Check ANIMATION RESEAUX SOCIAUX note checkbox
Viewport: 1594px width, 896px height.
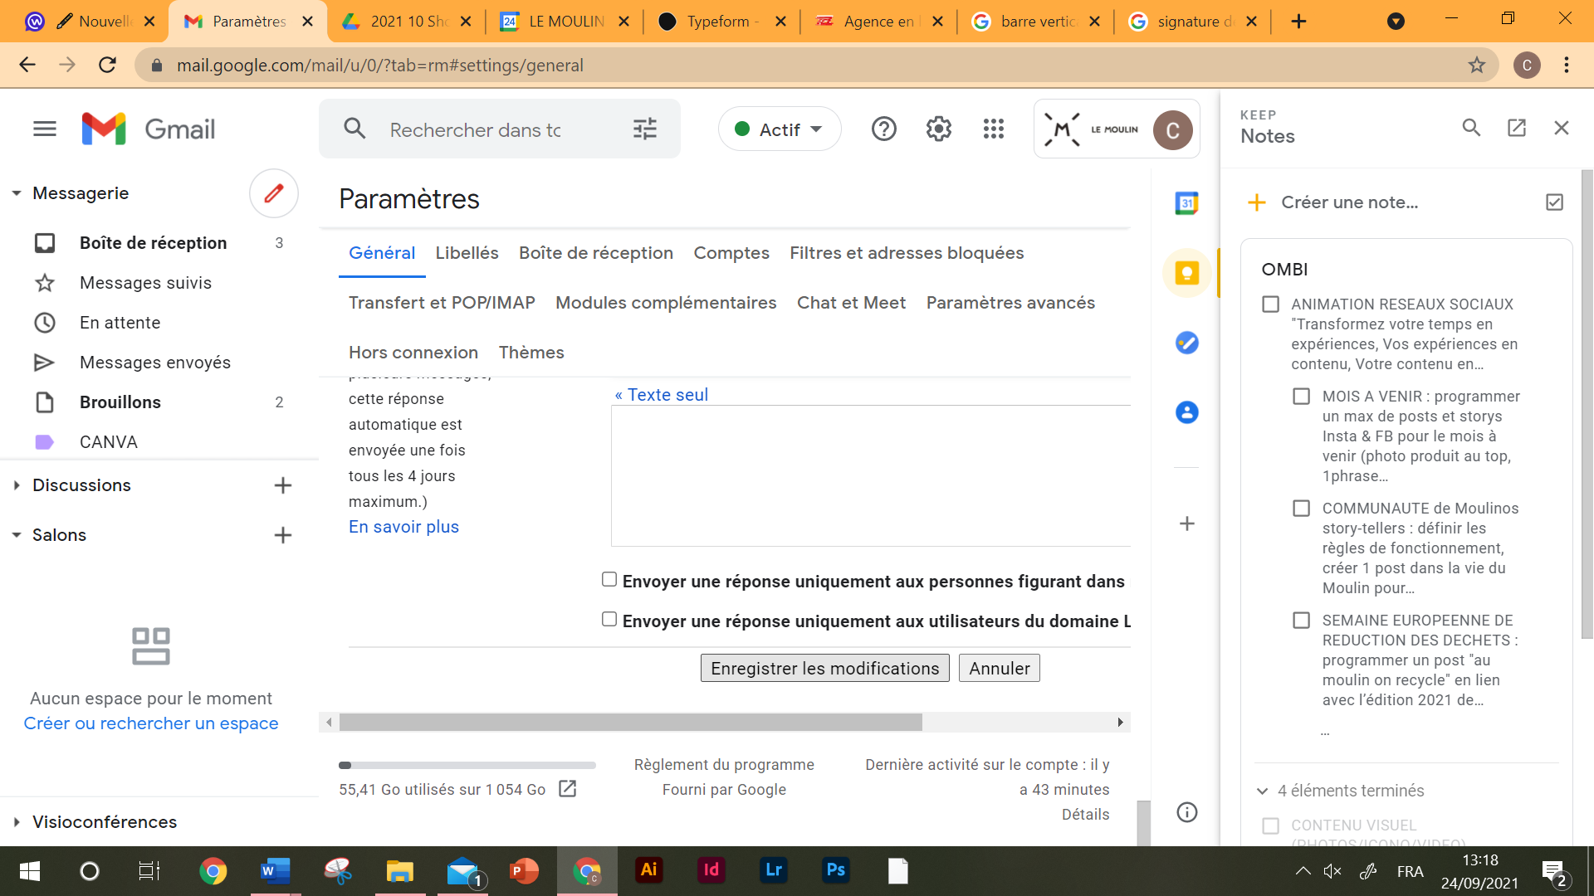pos(1270,304)
